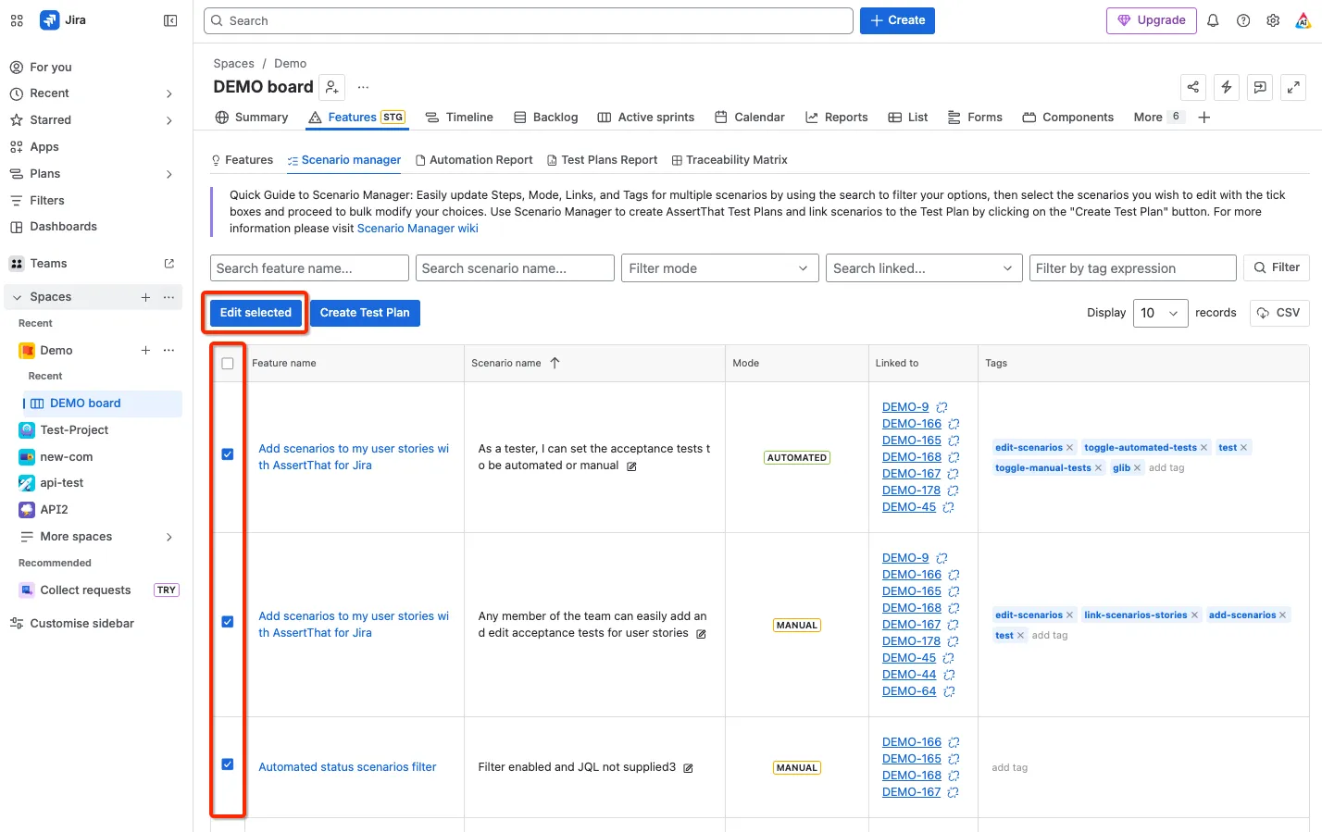The height and width of the screenshot is (832, 1322).
Task: Remove the glib tag
Action: [1137, 468]
